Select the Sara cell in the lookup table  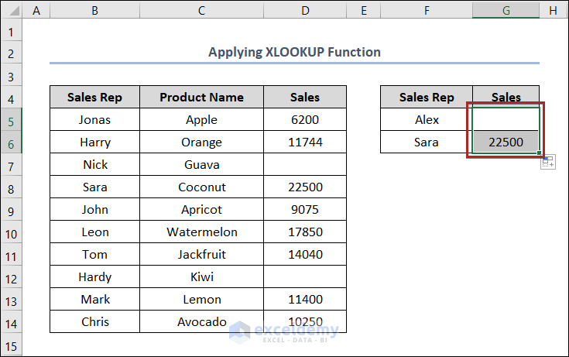tap(426, 142)
